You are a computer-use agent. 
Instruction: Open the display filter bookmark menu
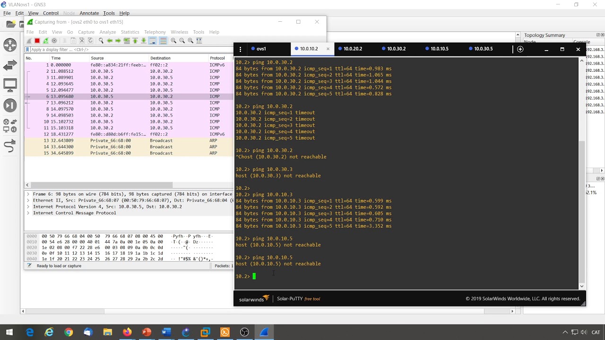coord(27,50)
